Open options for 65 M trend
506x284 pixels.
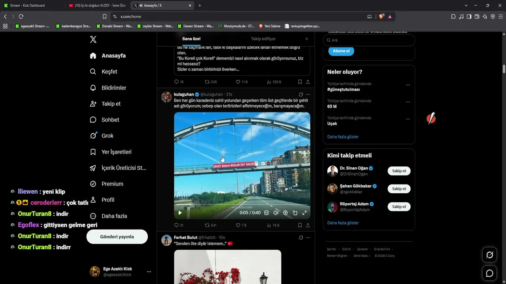pyautogui.click(x=408, y=102)
